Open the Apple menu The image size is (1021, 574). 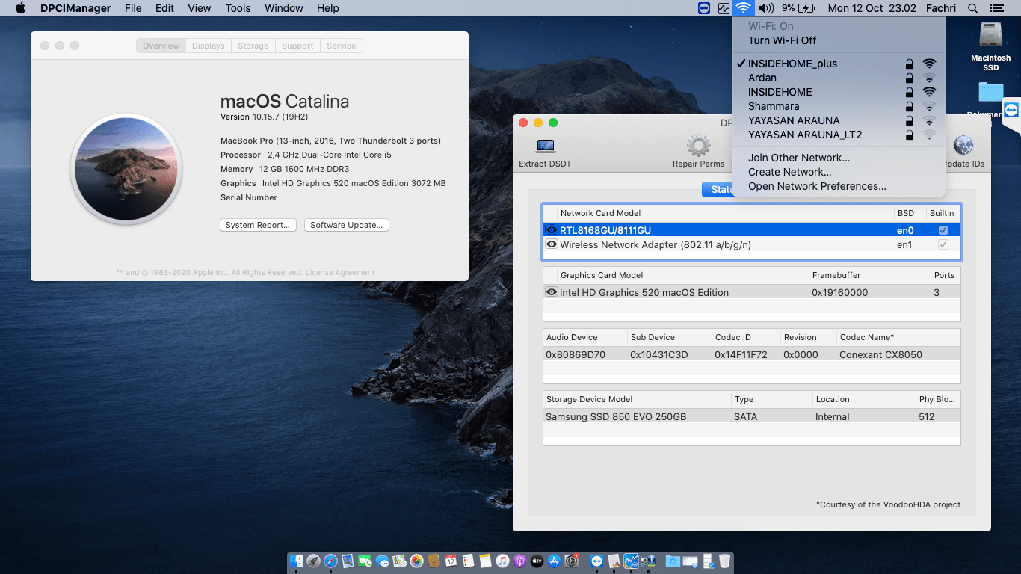click(21, 8)
